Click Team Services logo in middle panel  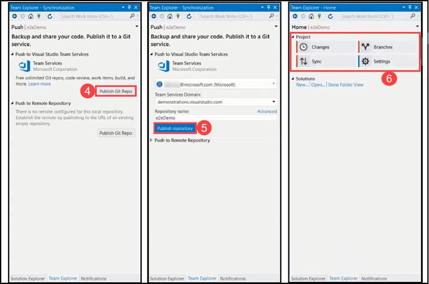tap(164, 66)
